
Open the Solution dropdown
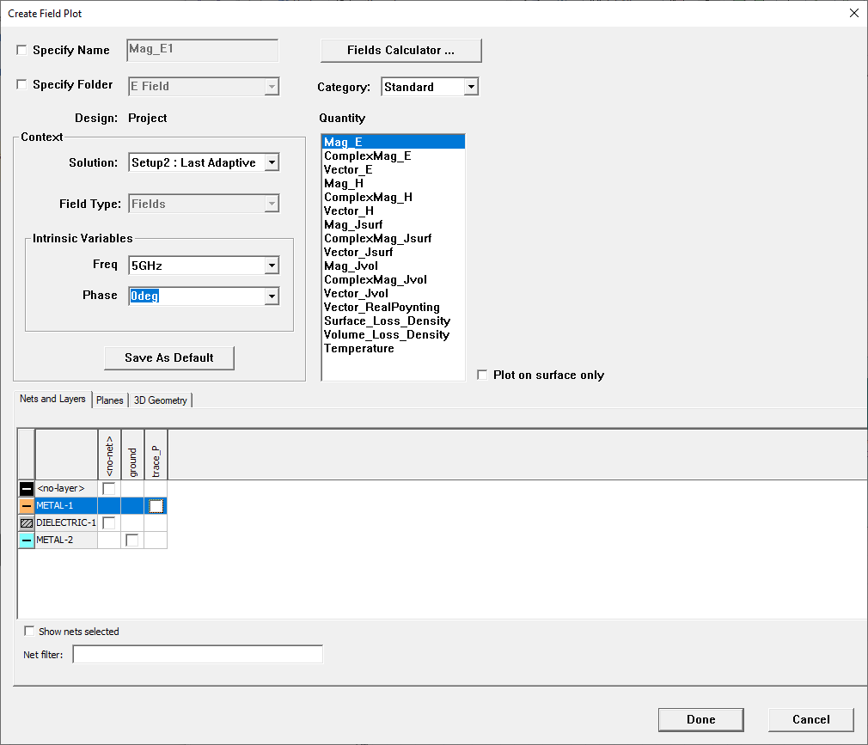(273, 162)
